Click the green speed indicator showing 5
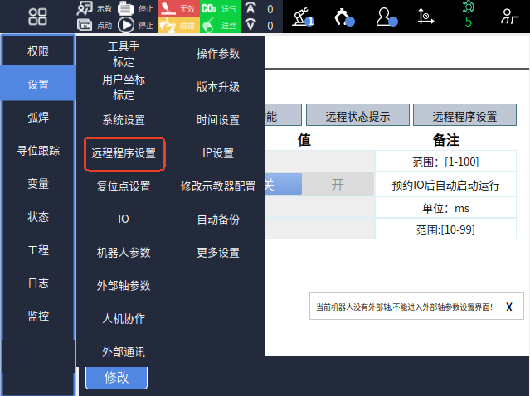This screenshot has height=396, width=530. pyautogui.click(x=468, y=16)
